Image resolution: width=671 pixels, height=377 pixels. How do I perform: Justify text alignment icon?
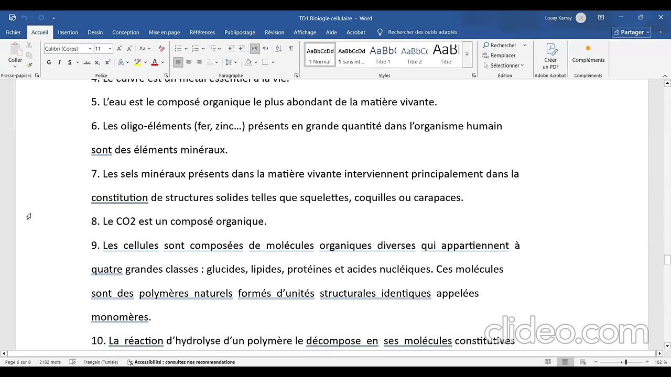(210, 62)
